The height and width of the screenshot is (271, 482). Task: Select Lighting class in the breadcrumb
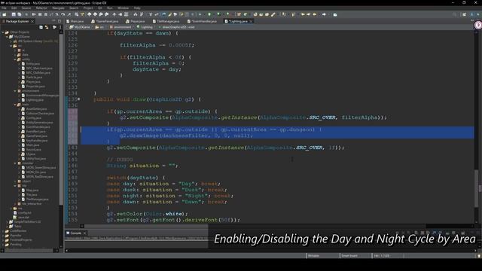coord(145,27)
